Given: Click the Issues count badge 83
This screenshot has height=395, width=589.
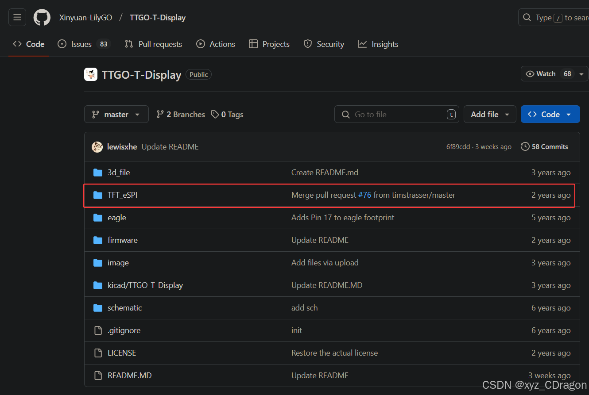Looking at the screenshot, I should point(103,44).
